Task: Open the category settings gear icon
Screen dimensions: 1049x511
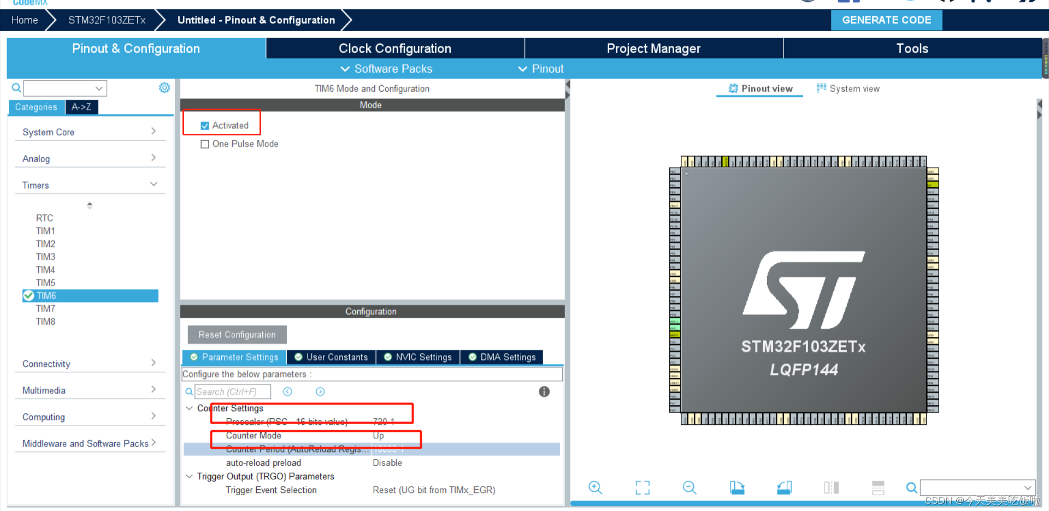Action: [164, 88]
